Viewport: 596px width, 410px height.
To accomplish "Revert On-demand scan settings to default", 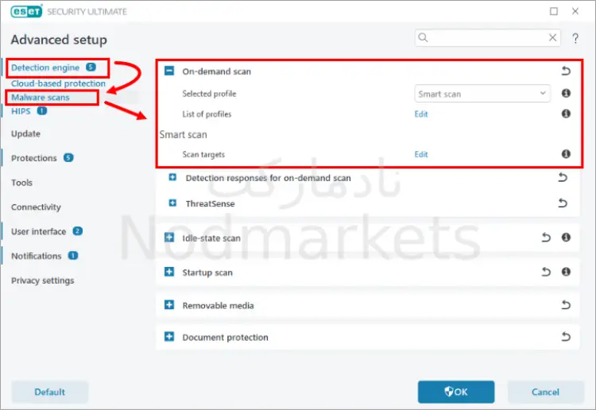I will tap(566, 71).
